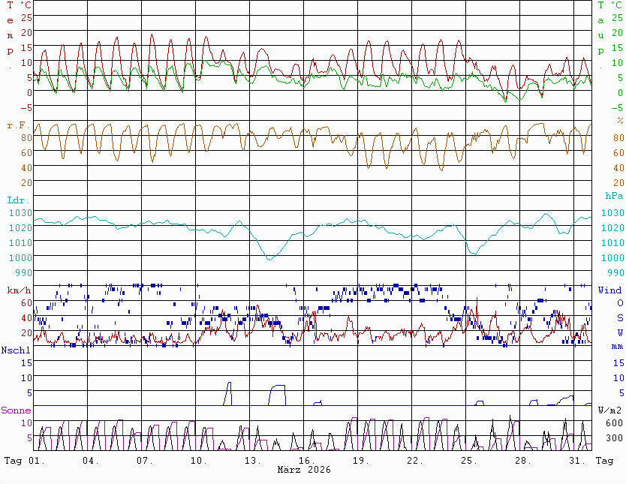626x484 pixels.
Task: Click the 'r.F.' humidity axis label
Action: click(18, 125)
